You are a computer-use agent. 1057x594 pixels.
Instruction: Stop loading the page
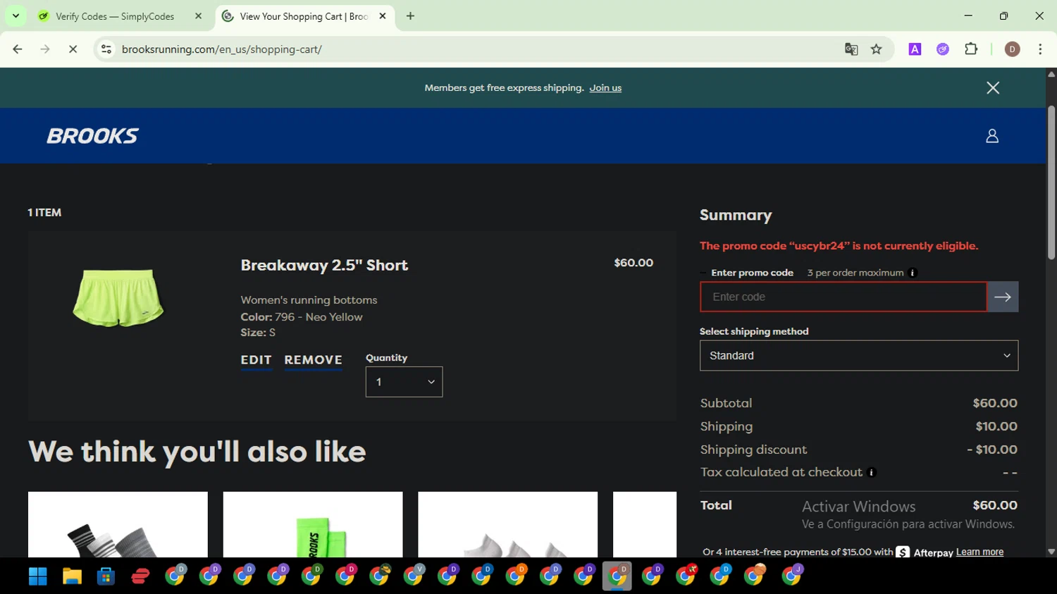tap(73, 49)
